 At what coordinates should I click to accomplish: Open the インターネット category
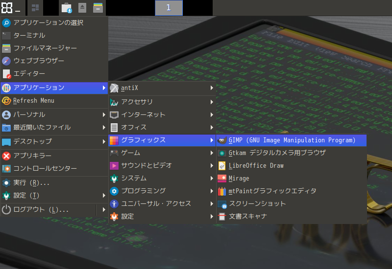[x=162, y=115]
